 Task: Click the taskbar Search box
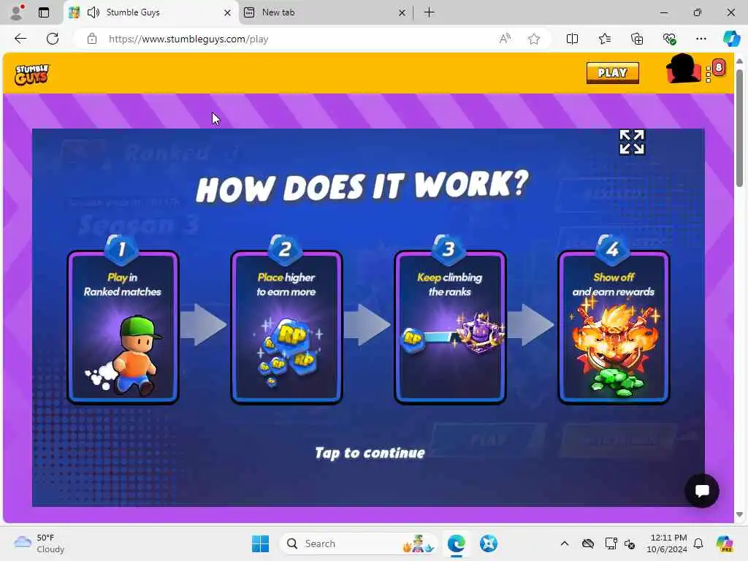[359, 543]
